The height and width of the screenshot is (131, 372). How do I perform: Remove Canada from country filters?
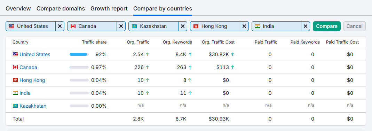pos(121,26)
